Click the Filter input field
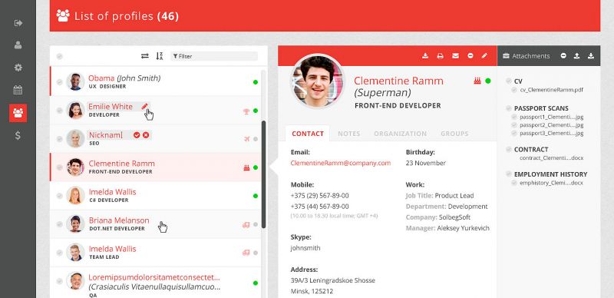This screenshot has height=298, width=614. (x=214, y=57)
